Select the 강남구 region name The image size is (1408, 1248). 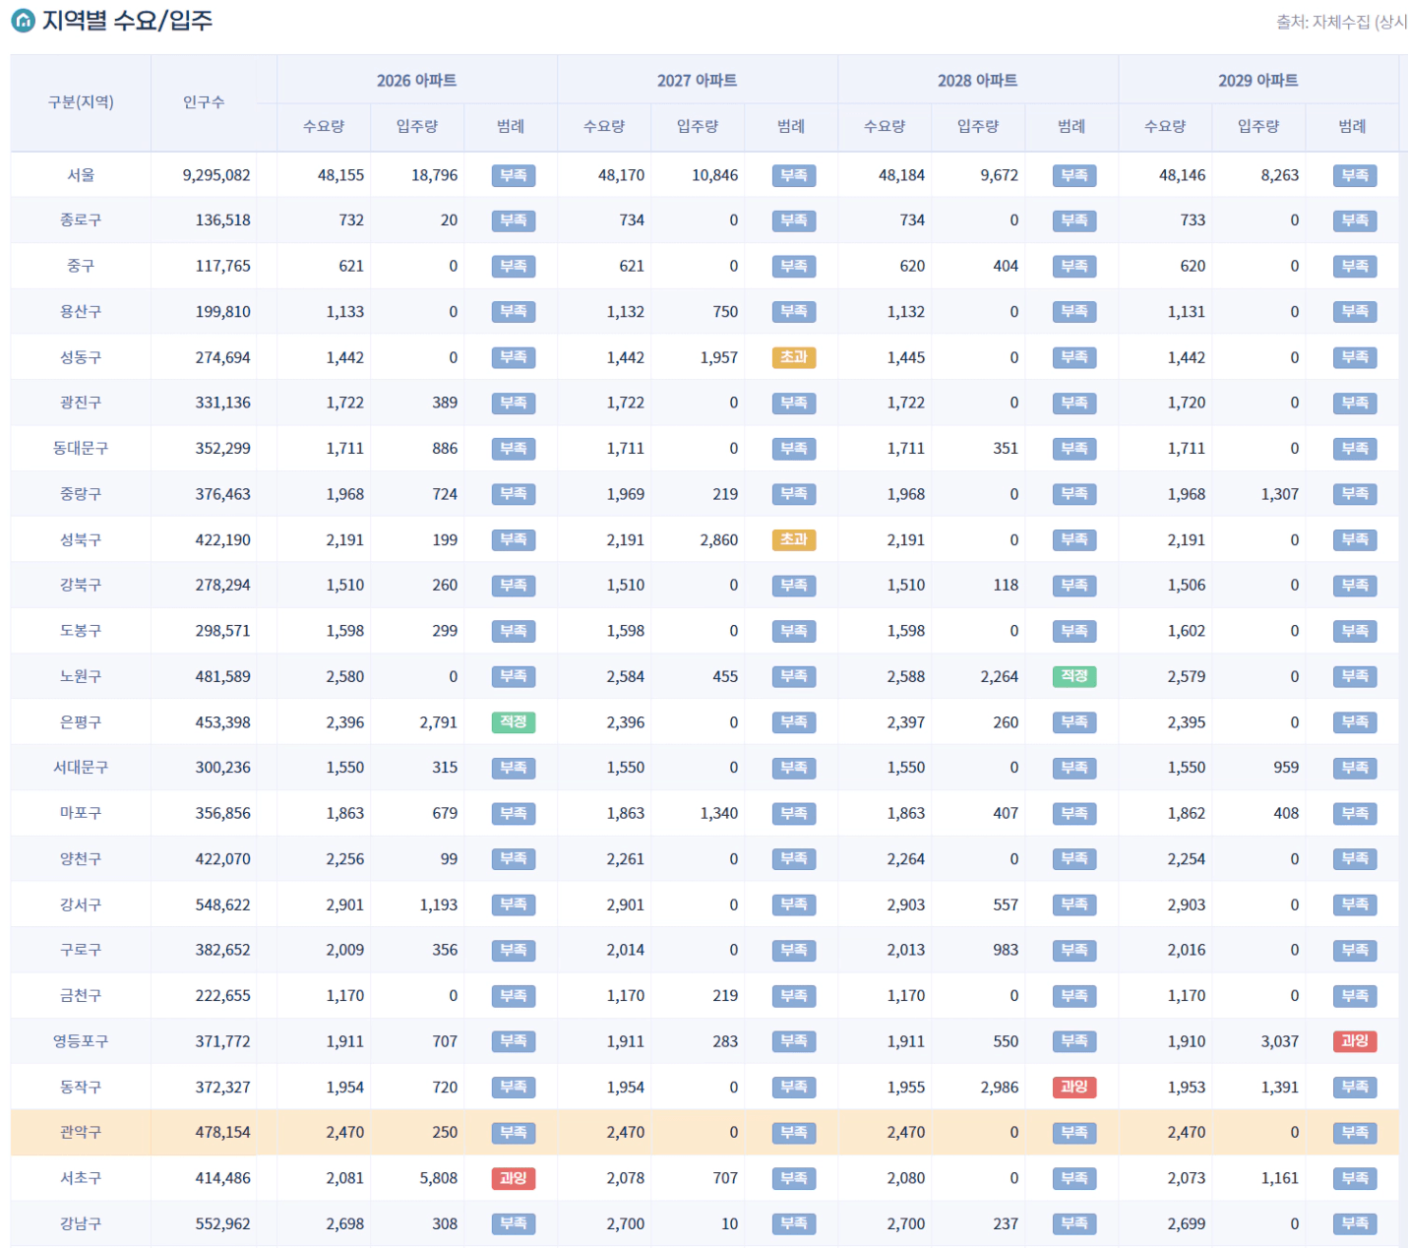click(81, 1223)
